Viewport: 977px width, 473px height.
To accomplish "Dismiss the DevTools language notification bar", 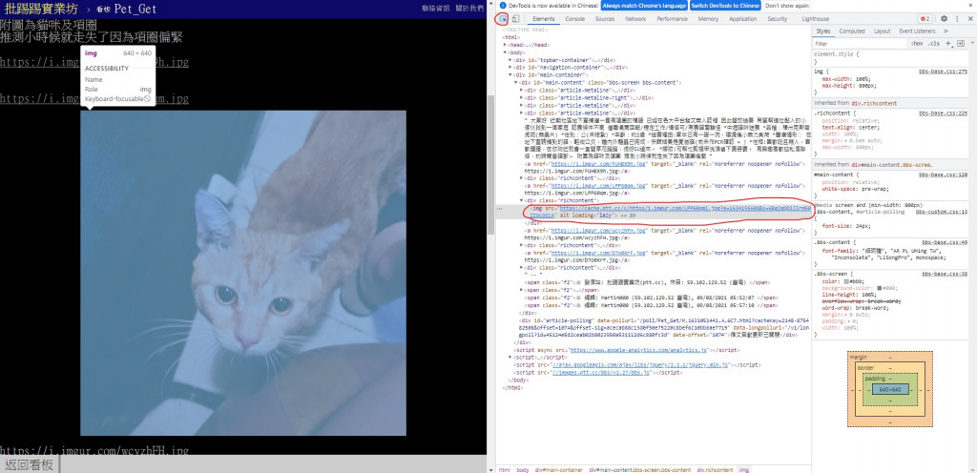I will [x=970, y=5].
